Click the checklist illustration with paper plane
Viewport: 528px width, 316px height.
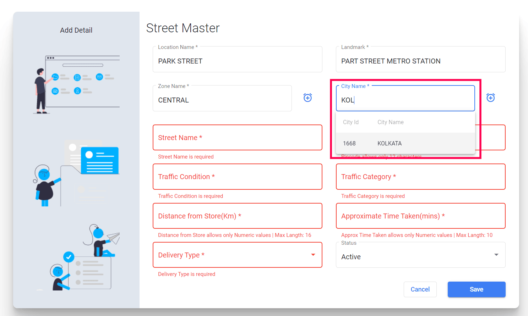[x=85, y=258]
